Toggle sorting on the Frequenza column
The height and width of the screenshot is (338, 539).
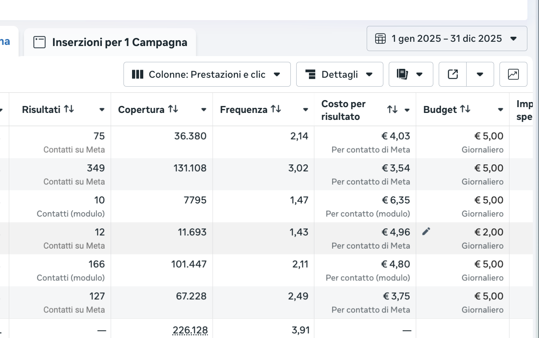276,109
